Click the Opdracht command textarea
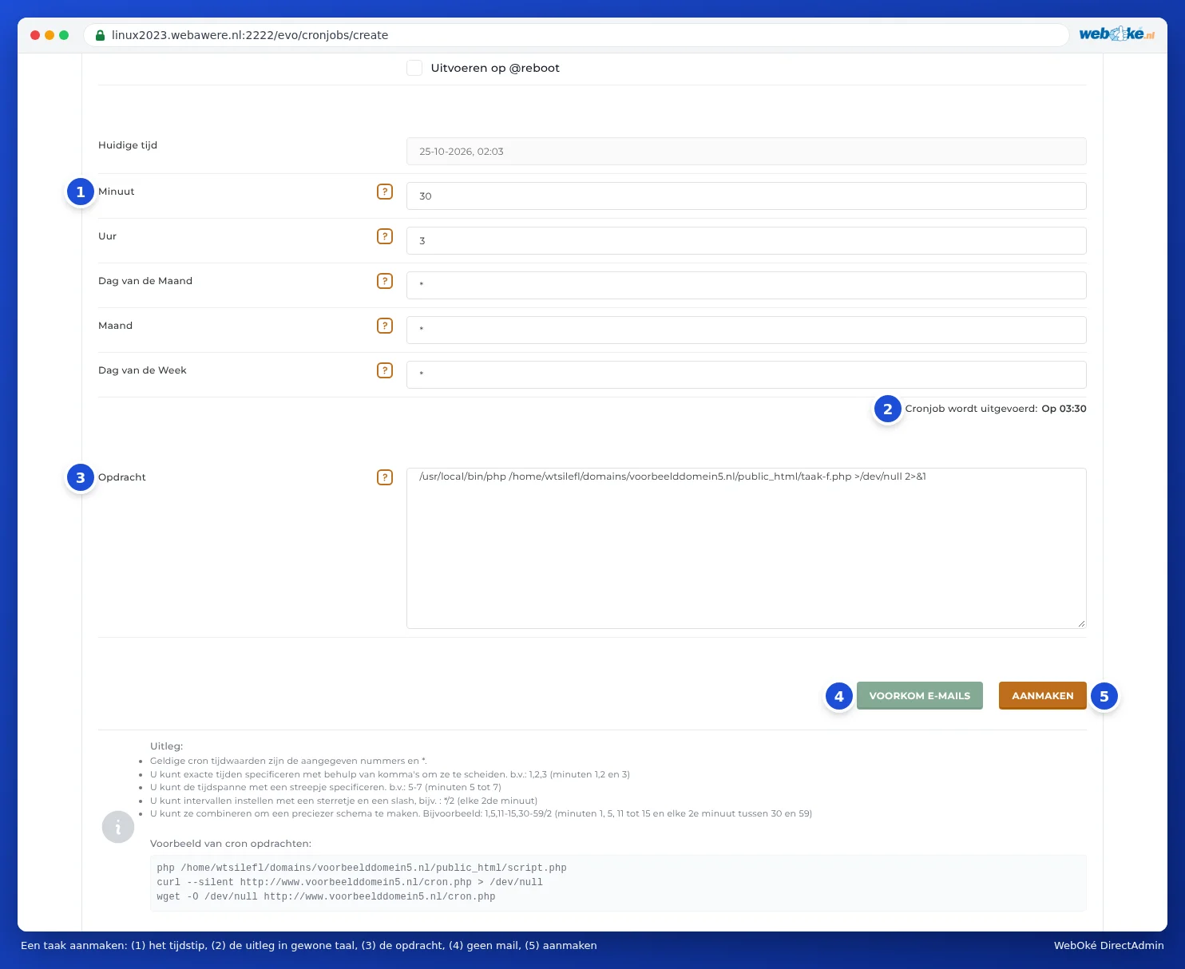This screenshot has height=969, width=1185. point(747,548)
